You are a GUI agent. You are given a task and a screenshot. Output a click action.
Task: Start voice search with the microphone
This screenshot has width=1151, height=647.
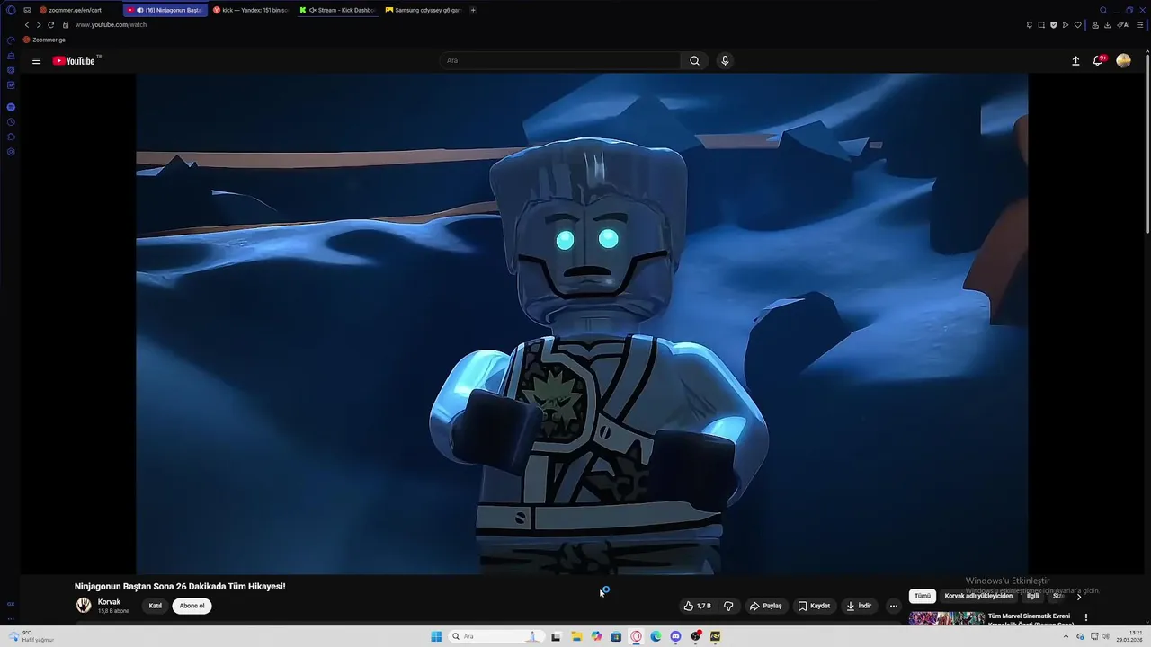pos(725,61)
